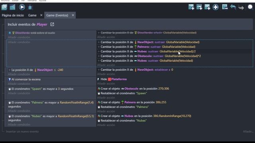Click the -240 value in NewObject condition

60,70
